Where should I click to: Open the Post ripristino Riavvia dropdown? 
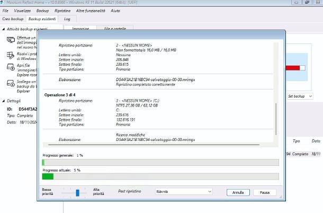pyautogui.click(x=184, y=192)
